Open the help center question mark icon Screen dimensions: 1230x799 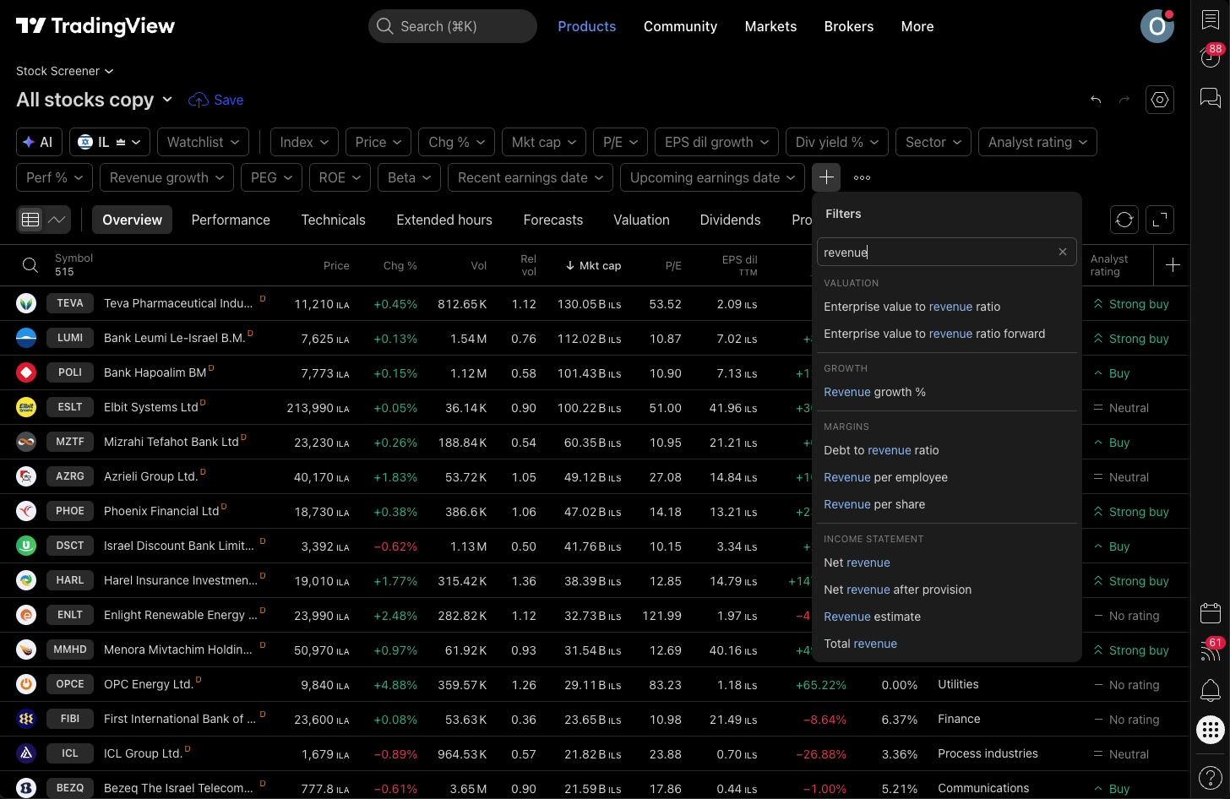point(1211,777)
